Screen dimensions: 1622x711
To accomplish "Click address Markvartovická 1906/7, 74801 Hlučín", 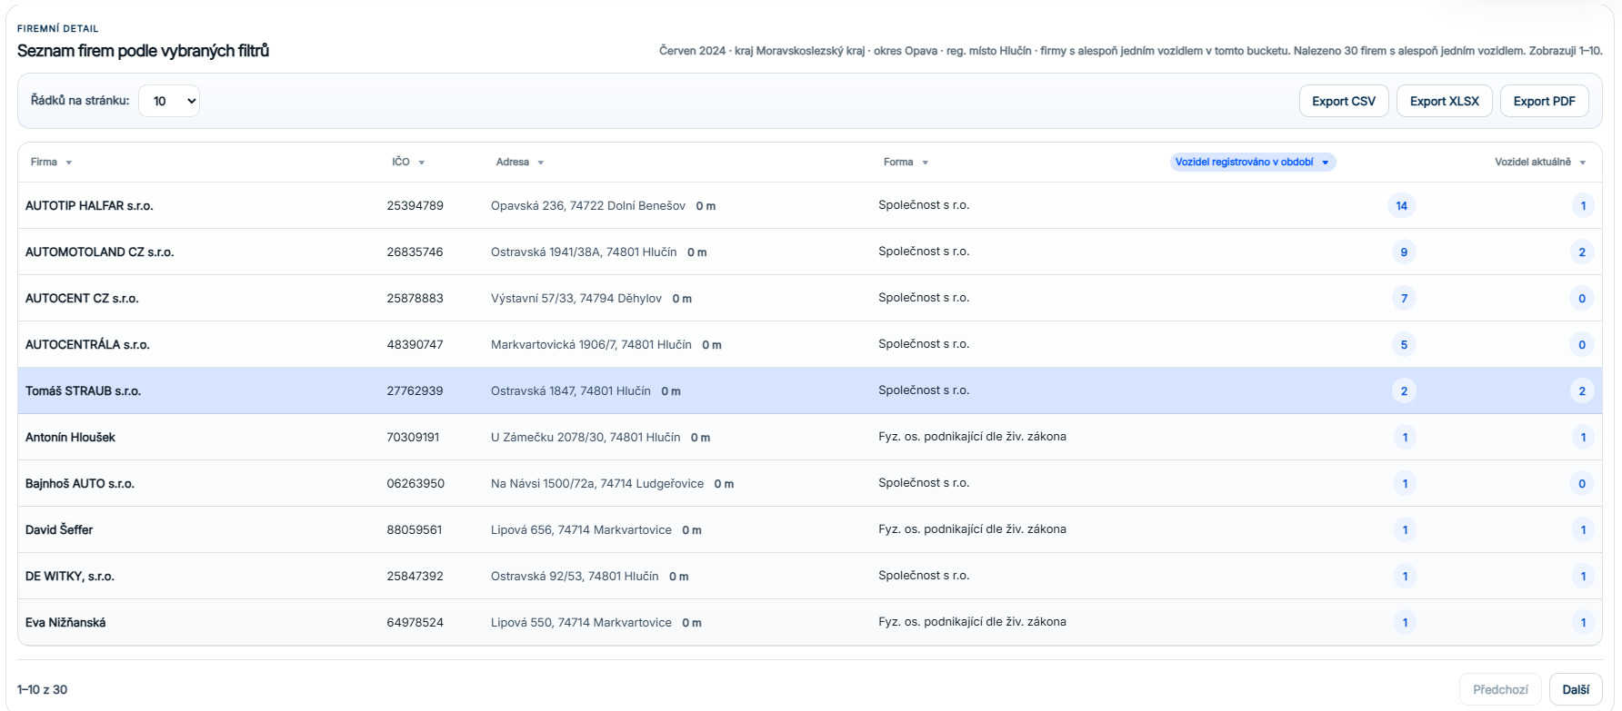I will (x=591, y=345).
